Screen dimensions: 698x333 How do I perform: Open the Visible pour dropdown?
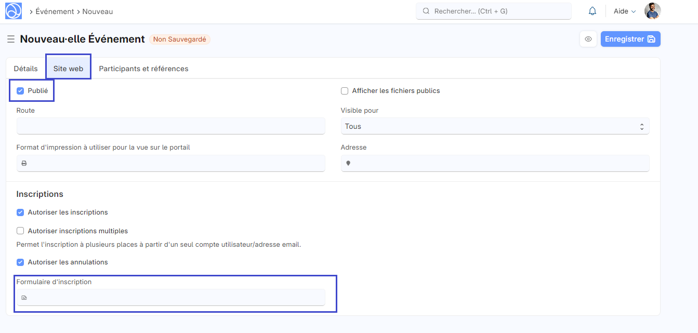(x=494, y=126)
